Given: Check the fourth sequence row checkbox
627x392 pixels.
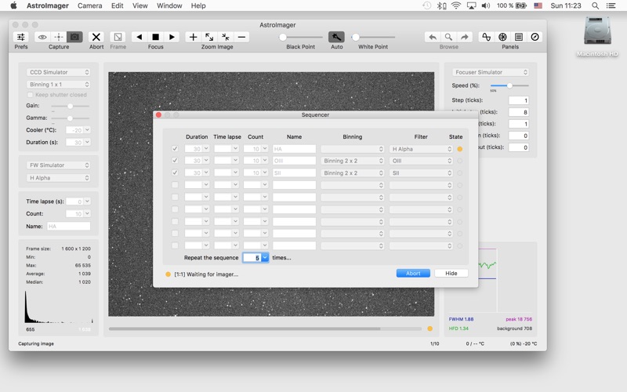Looking at the screenshot, I should coord(175,185).
